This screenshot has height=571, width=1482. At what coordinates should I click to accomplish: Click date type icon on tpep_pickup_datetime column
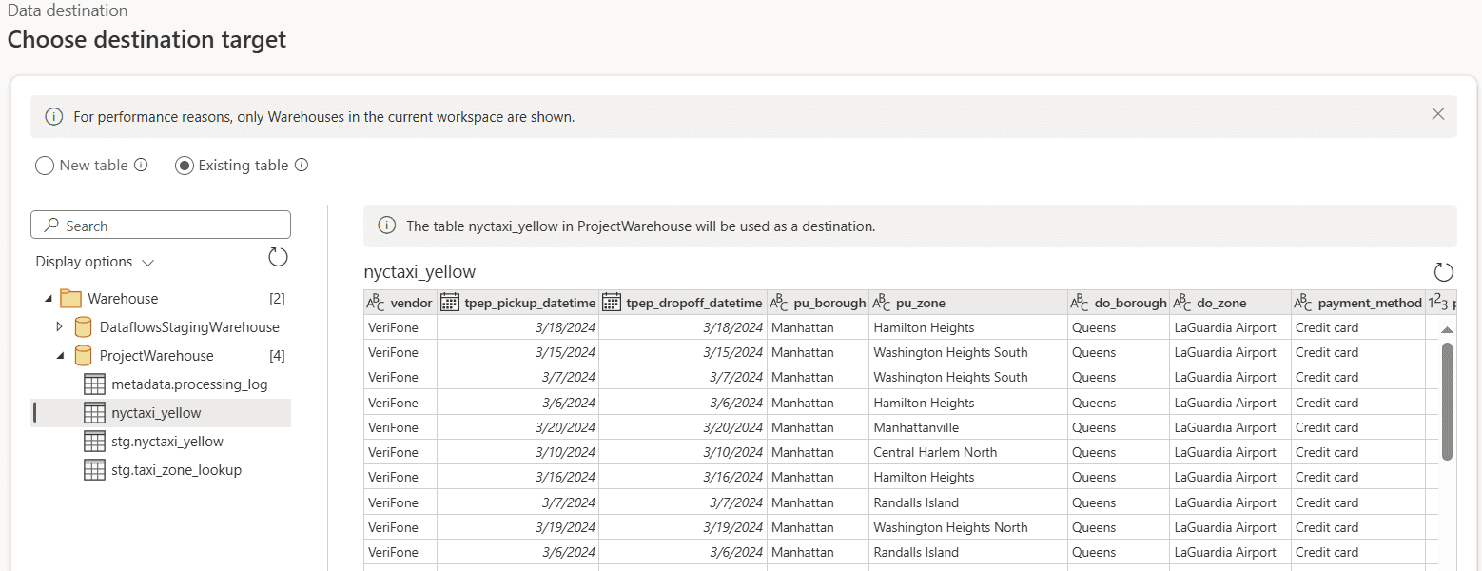pos(450,303)
